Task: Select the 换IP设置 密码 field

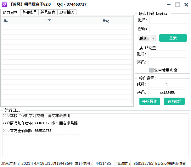Action: (167, 62)
